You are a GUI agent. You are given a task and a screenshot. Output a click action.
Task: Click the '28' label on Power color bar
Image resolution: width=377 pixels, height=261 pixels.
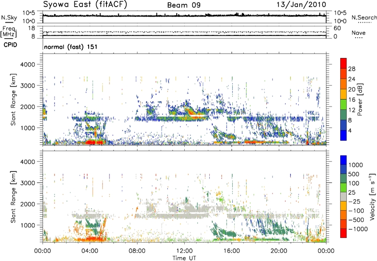[352, 69]
